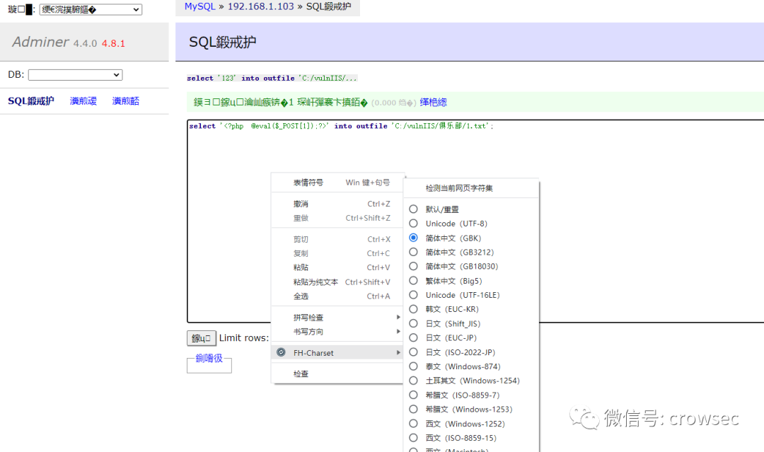764x452 pixels.
Task: Select 泰文 (Windows-874) charset
Action: click(x=413, y=366)
